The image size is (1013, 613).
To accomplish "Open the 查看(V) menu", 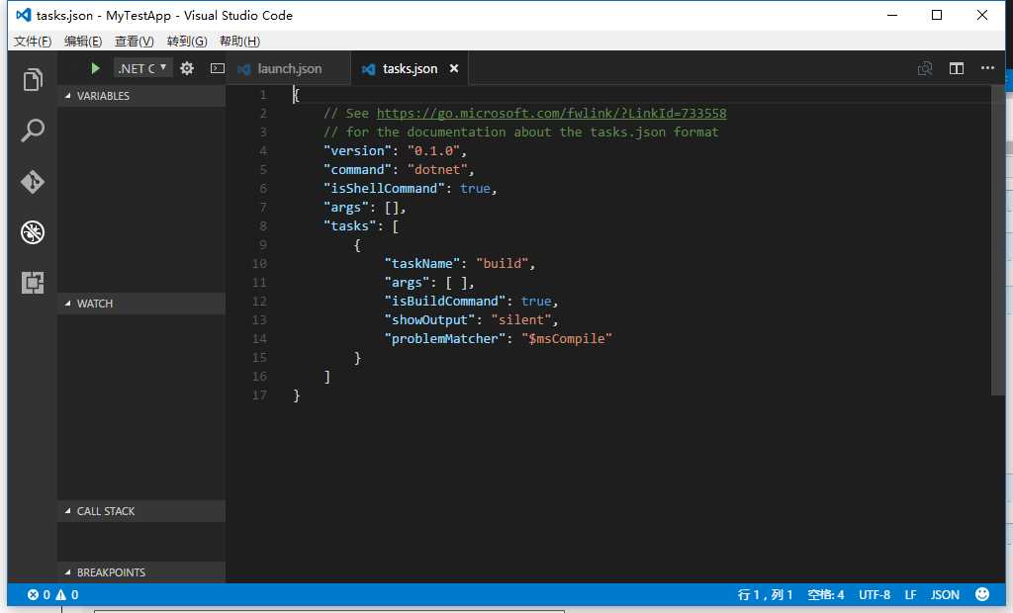I will point(134,42).
